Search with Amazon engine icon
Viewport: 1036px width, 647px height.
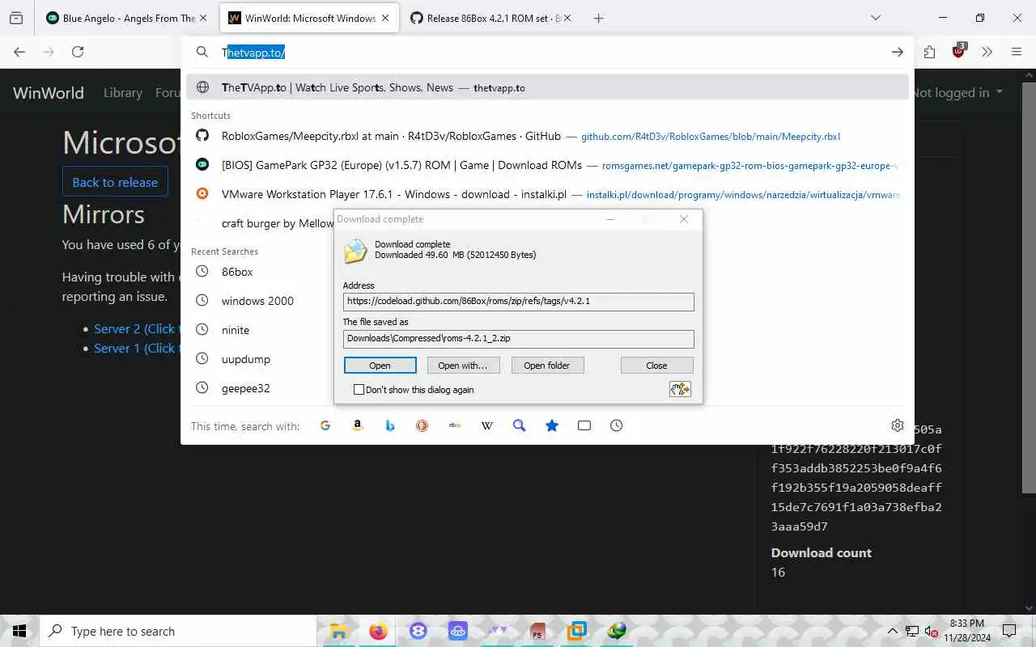(x=358, y=425)
